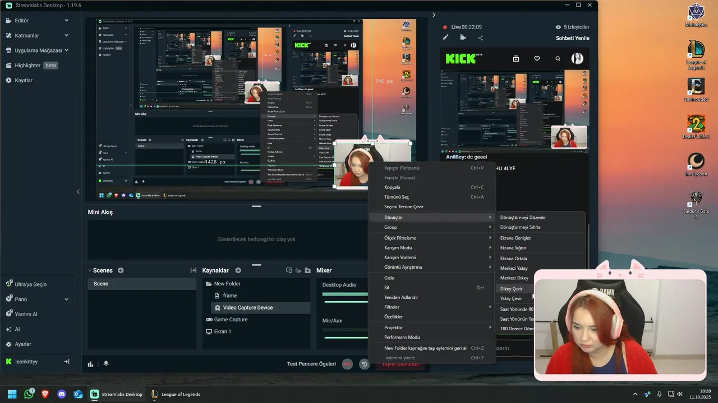Open the Windows Start menu
The image size is (718, 403).
click(x=12, y=394)
